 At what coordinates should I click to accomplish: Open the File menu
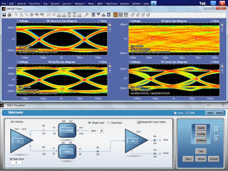coord(4,4)
